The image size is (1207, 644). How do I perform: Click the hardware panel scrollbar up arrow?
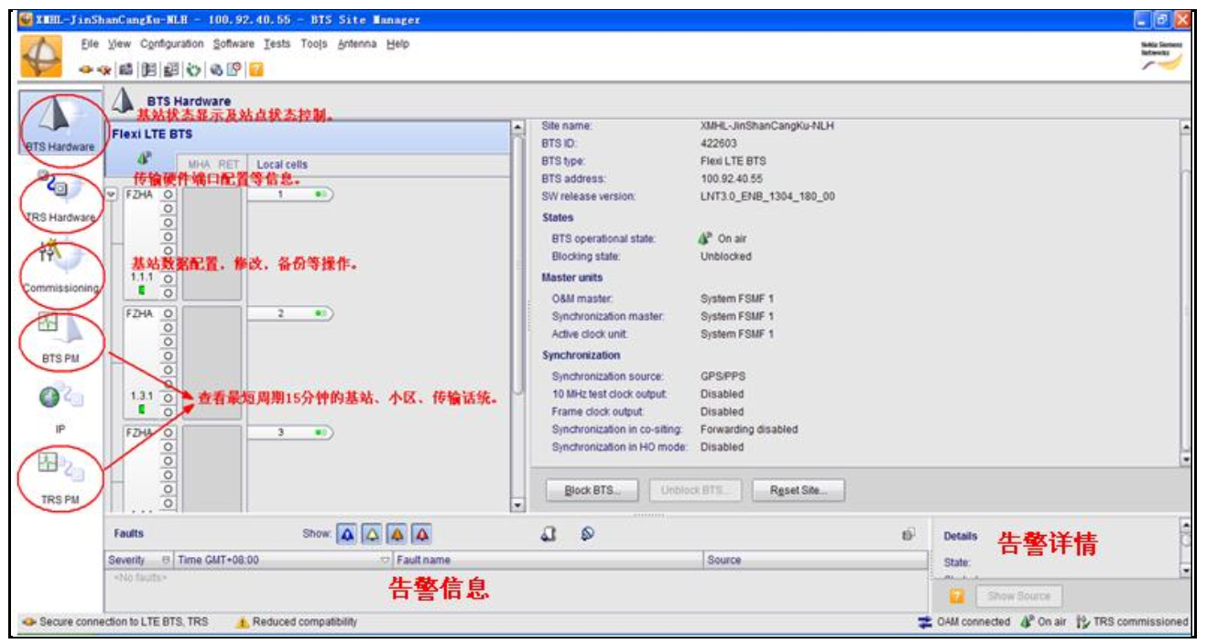[517, 127]
